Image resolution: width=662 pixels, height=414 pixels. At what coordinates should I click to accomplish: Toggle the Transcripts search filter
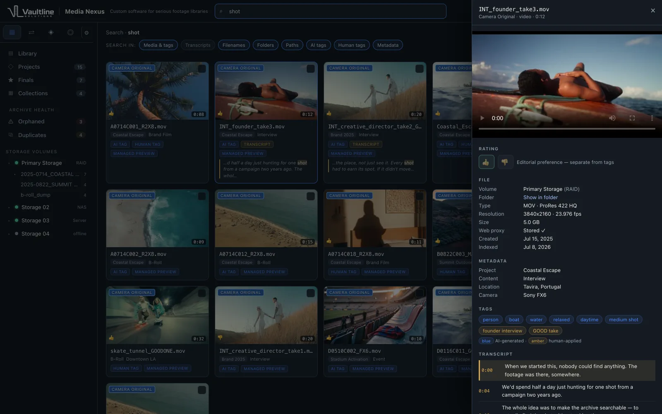click(198, 45)
